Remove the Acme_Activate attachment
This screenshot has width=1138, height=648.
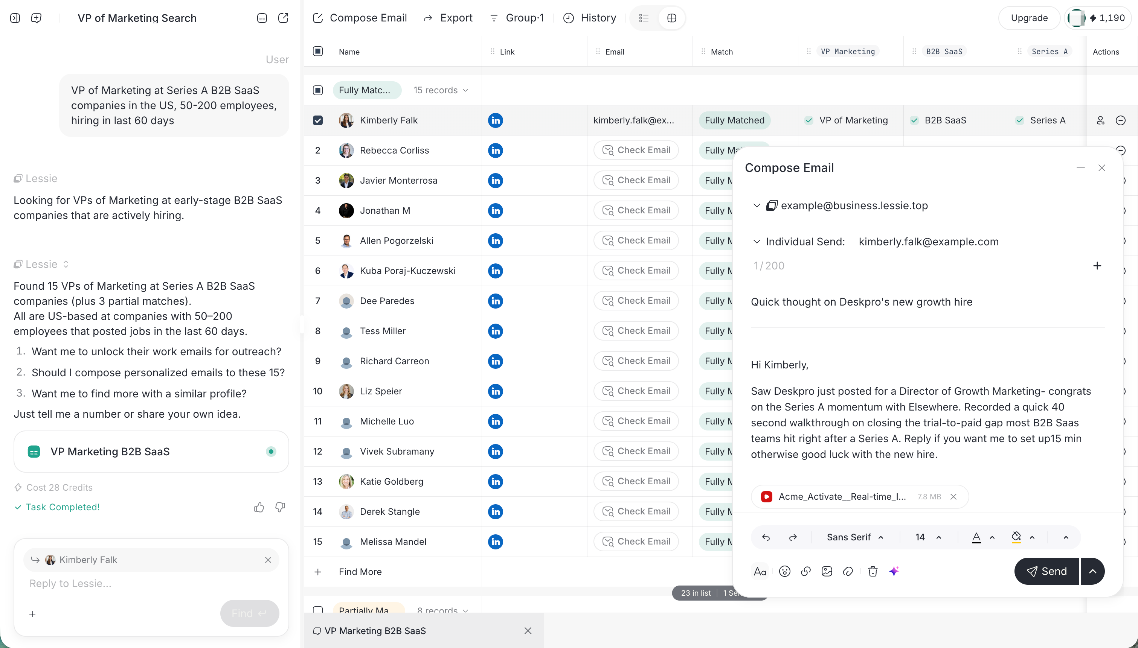point(953,497)
